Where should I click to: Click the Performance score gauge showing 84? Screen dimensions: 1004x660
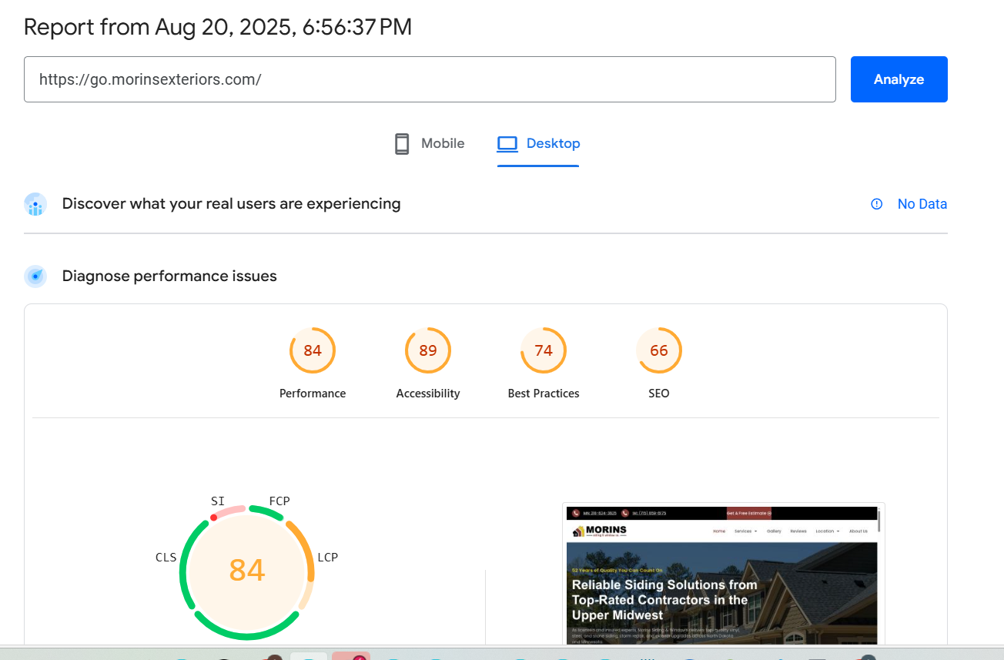click(312, 351)
